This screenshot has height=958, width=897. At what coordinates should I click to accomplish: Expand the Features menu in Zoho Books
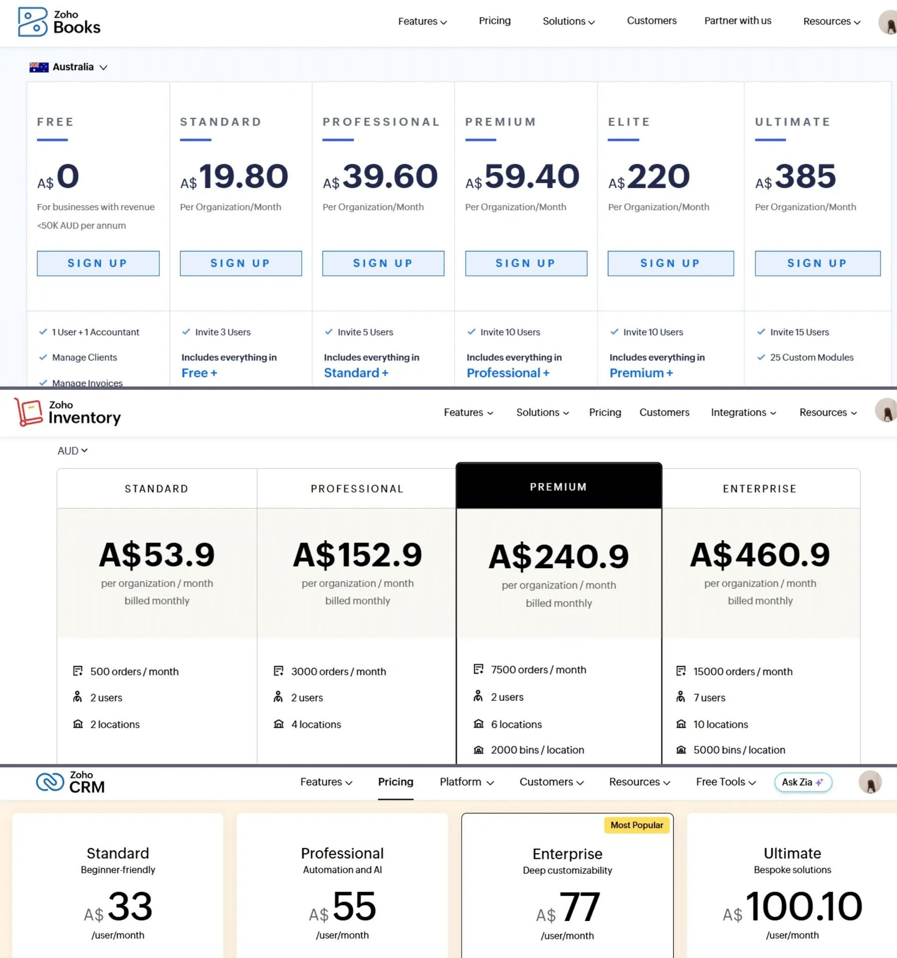click(x=422, y=21)
